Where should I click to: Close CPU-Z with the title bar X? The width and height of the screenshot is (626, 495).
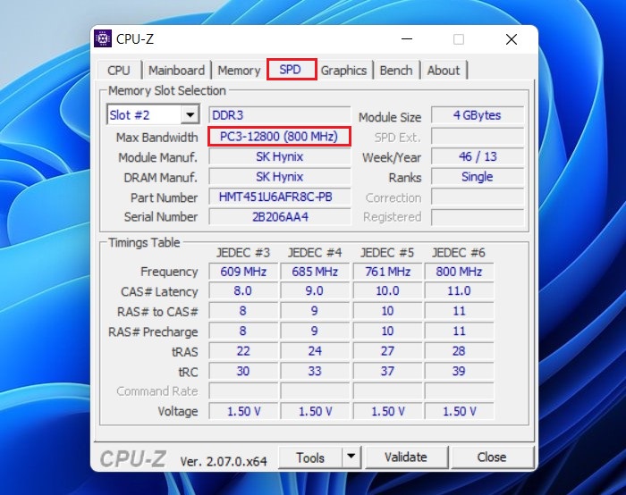tap(512, 39)
